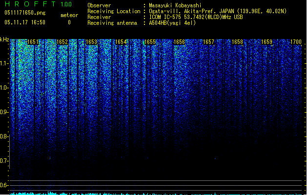The width and height of the screenshot is (307, 195).
Task: Click the 1651 time marker
Action: (33, 42)
